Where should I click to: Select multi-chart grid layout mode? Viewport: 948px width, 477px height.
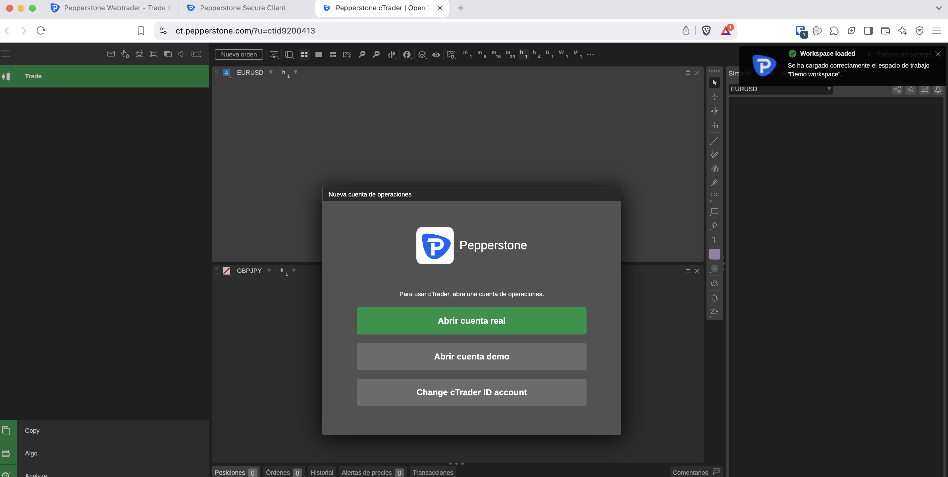pos(304,55)
